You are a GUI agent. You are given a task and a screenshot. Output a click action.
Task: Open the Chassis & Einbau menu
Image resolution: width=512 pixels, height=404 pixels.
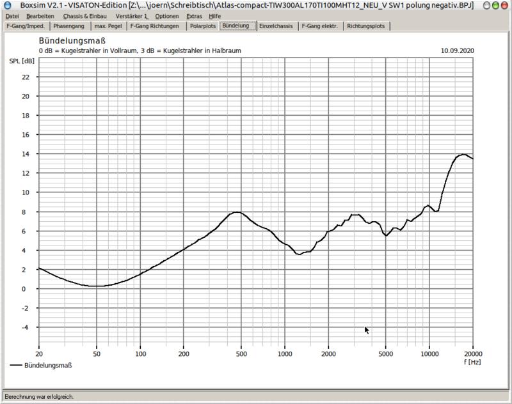pyautogui.click(x=85, y=16)
